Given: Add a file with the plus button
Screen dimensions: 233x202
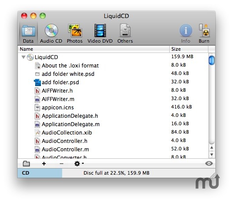Looking at the screenshot, I should coord(44,164).
